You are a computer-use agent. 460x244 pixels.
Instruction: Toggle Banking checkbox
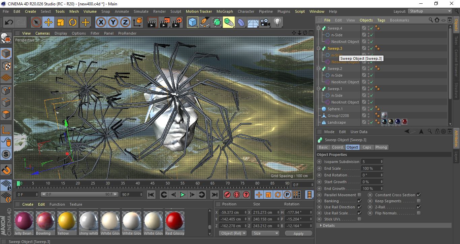(359, 201)
